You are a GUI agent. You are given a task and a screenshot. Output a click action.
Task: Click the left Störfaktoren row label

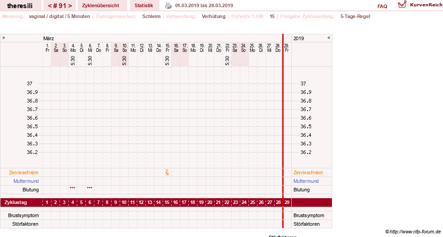click(25, 224)
